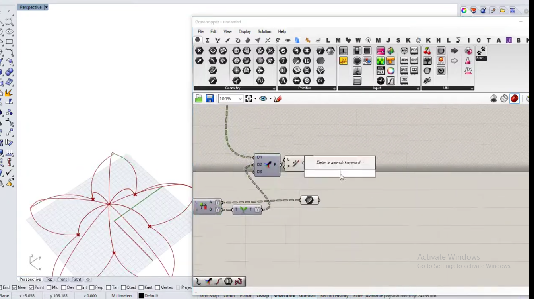Open the File menu in Grasshopper
534x299 pixels.
[x=200, y=31]
